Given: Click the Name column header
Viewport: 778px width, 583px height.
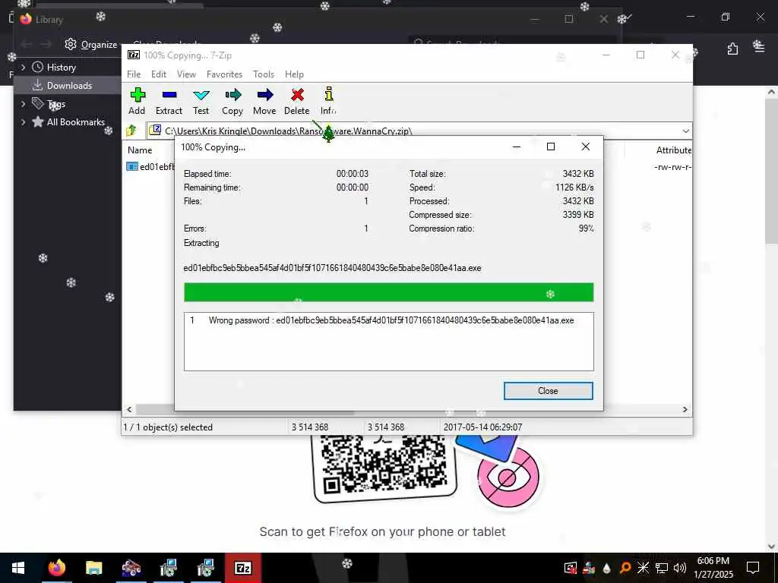Looking at the screenshot, I should pyautogui.click(x=140, y=150).
